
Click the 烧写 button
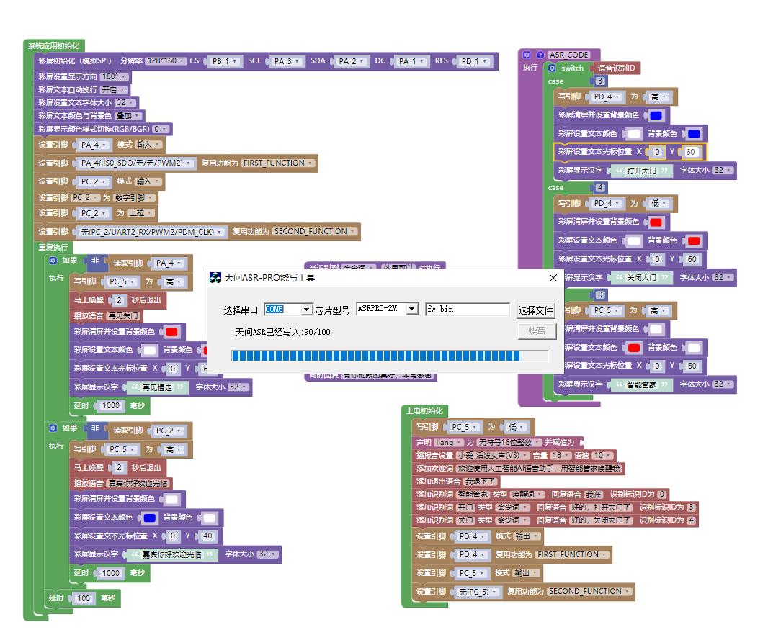tap(537, 332)
